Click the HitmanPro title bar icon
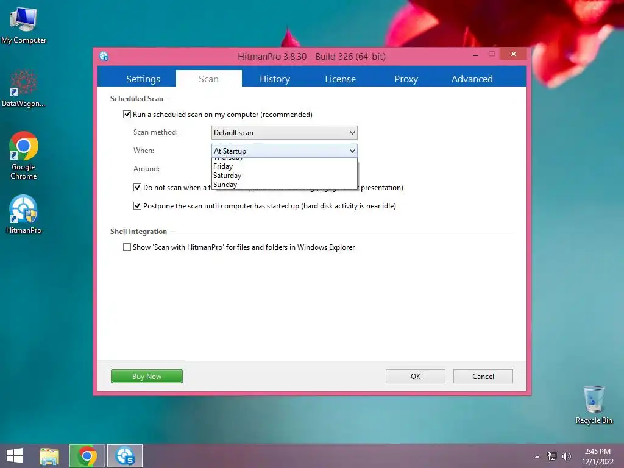This screenshot has width=624, height=468. pos(104,56)
